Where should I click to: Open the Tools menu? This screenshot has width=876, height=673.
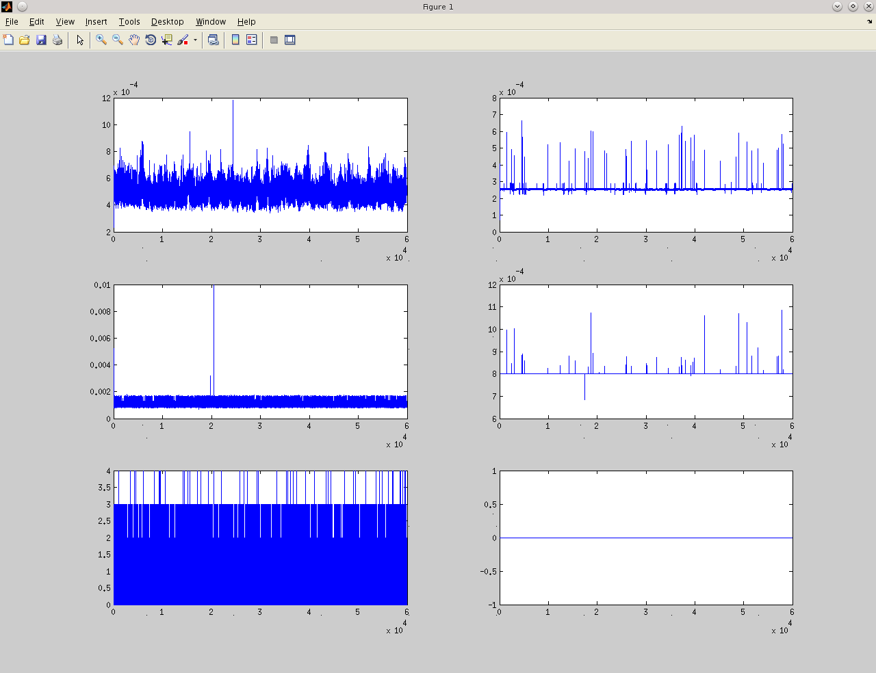[129, 22]
